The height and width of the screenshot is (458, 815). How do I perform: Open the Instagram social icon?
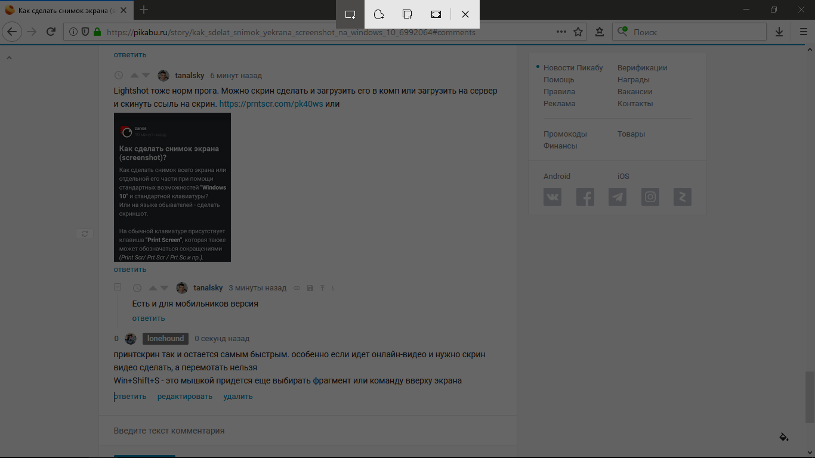(650, 197)
